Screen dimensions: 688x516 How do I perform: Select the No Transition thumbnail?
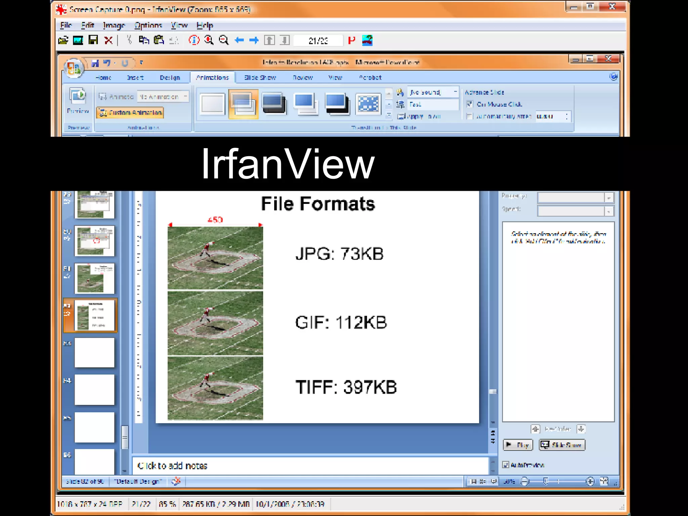(x=212, y=104)
